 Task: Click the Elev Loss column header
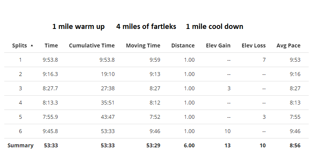click(254, 46)
